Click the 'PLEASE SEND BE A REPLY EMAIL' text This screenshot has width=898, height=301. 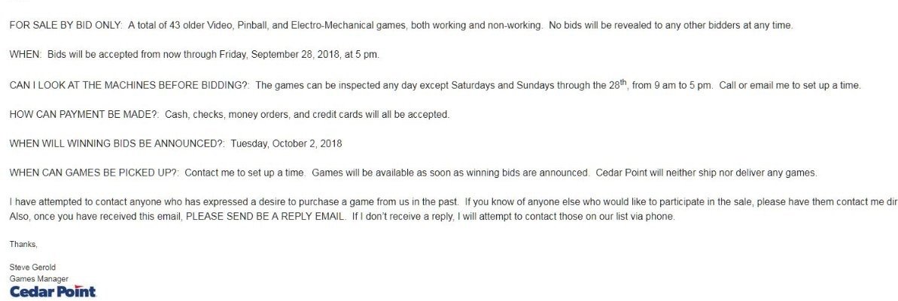pos(266,217)
